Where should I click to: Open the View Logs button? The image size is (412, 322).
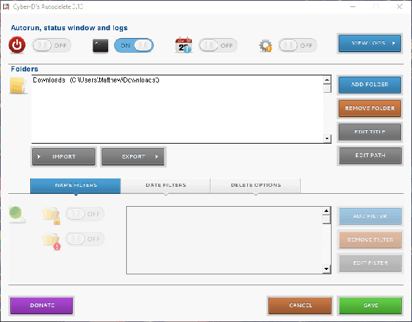pos(370,43)
